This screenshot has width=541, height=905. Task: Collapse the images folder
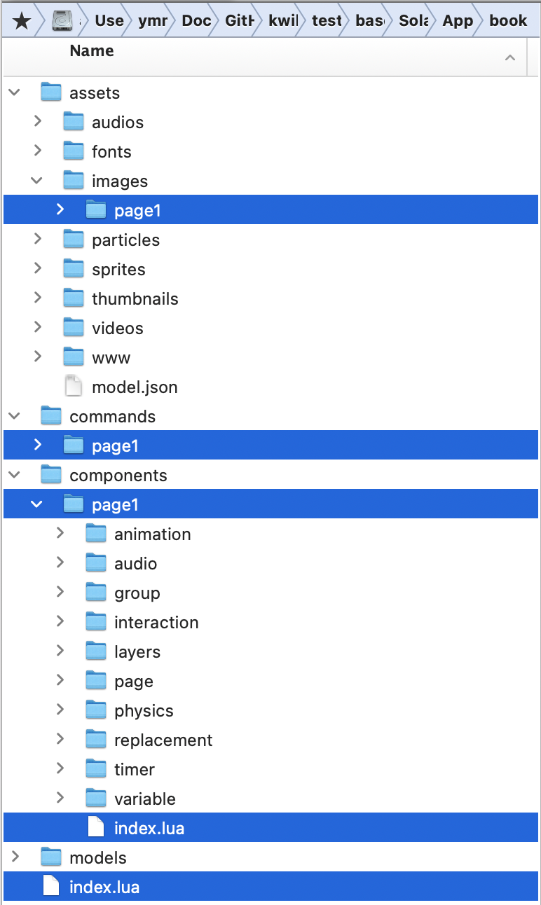[x=36, y=181]
